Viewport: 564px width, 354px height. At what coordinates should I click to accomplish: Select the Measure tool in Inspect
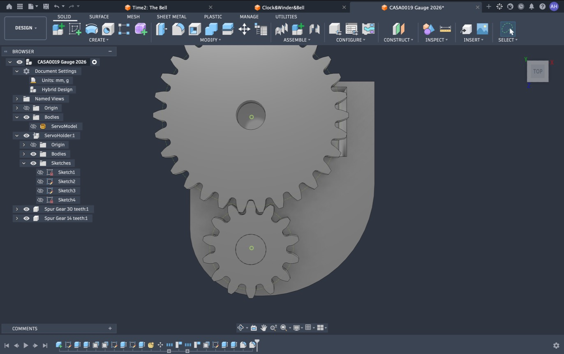445,29
